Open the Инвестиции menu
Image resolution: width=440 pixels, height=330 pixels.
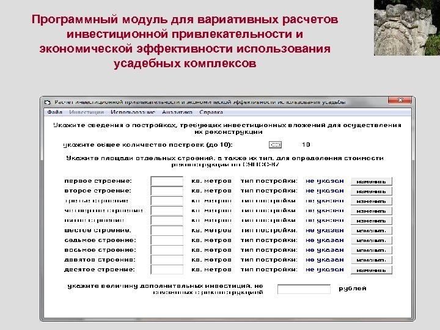(86, 112)
